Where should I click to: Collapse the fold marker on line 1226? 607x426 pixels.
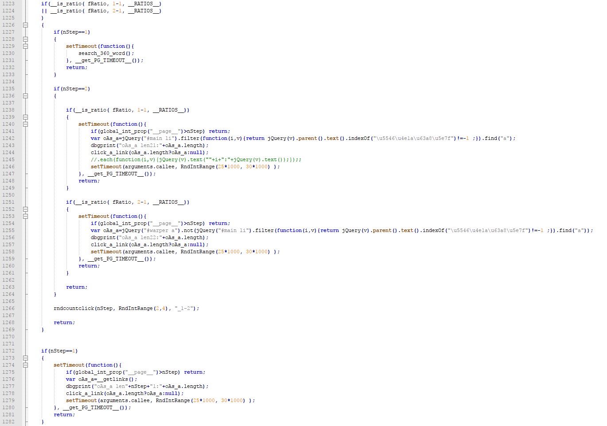click(25, 25)
